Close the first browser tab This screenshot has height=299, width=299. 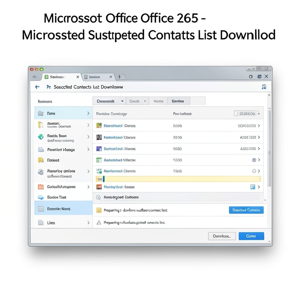click(78, 77)
